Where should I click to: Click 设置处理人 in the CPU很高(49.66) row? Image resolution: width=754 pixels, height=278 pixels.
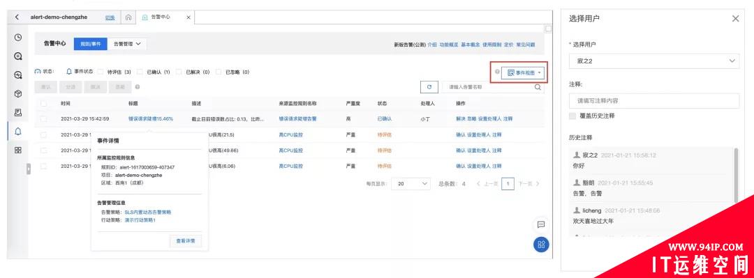pyautogui.click(x=478, y=150)
